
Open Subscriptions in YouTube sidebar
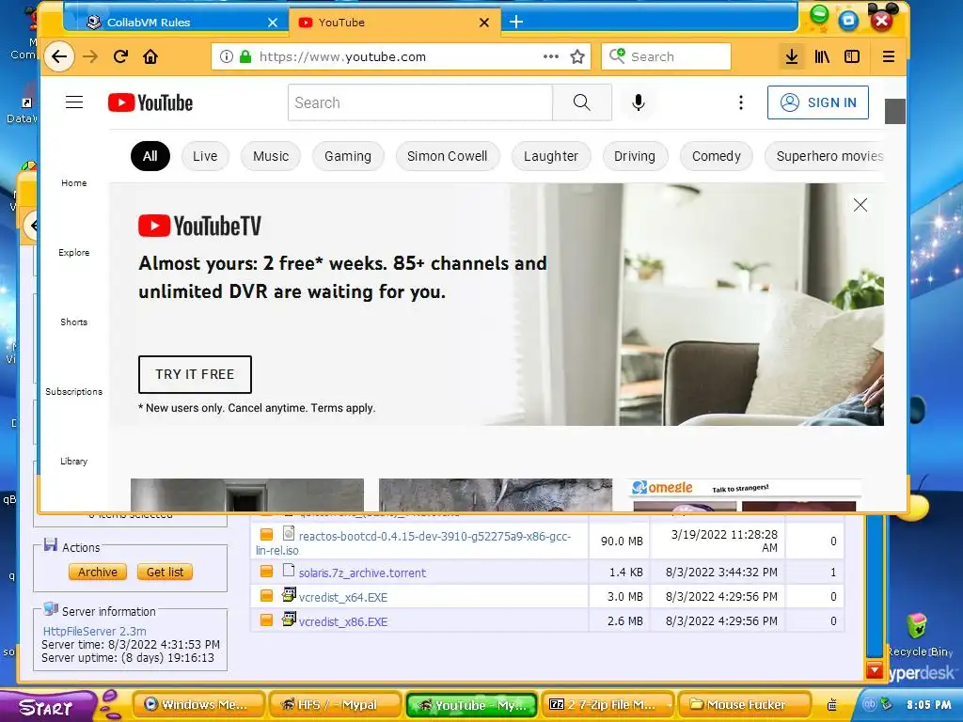click(x=73, y=391)
